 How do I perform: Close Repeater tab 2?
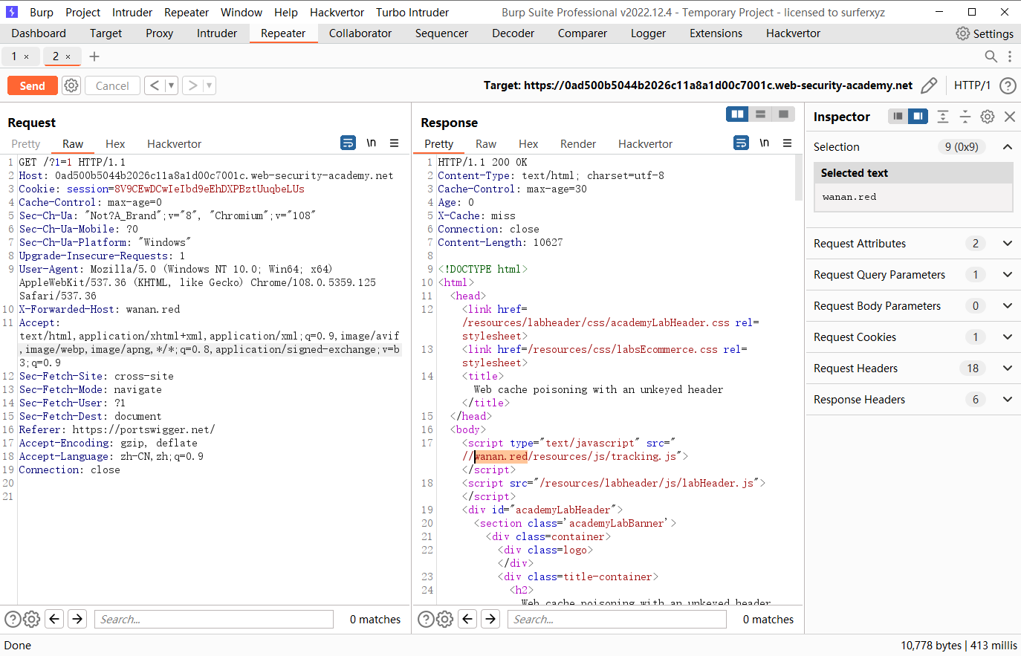pyautogui.click(x=68, y=56)
